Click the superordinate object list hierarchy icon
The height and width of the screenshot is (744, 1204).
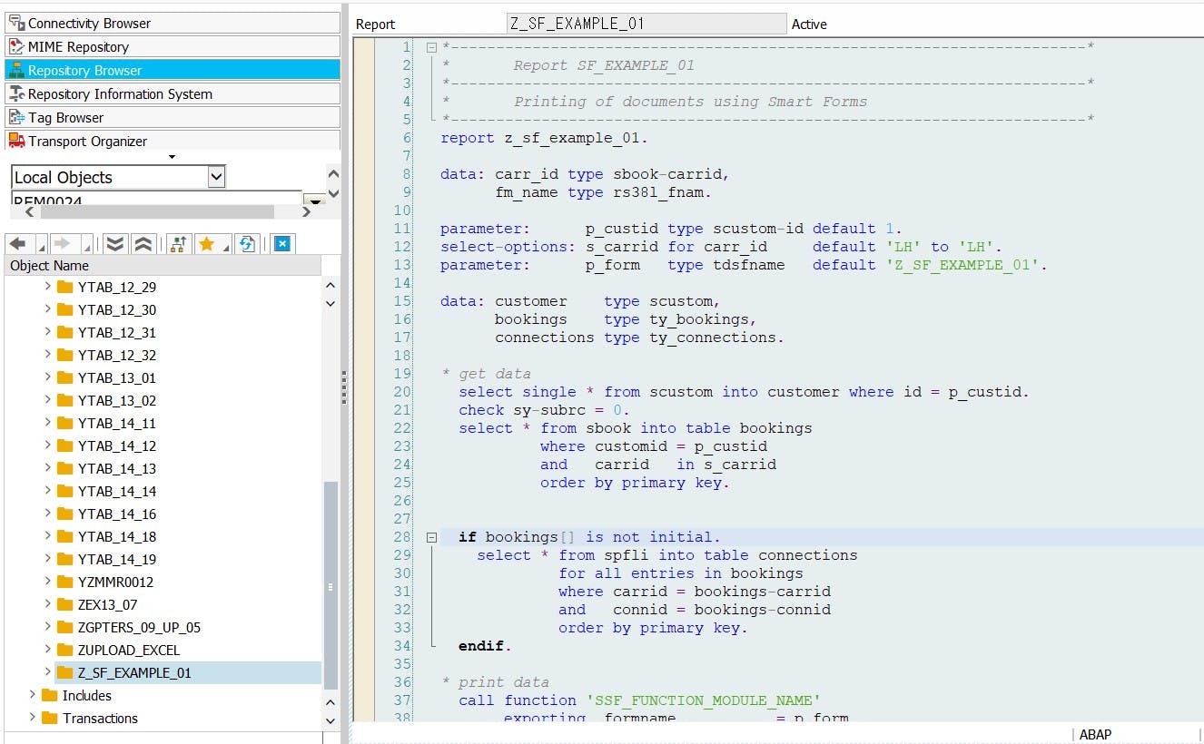pyautogui.click(x=177, y=243)
